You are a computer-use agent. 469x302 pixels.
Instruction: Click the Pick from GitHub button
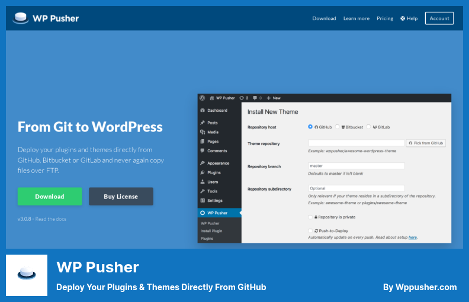pyautogui.click(x=426, y=143)
